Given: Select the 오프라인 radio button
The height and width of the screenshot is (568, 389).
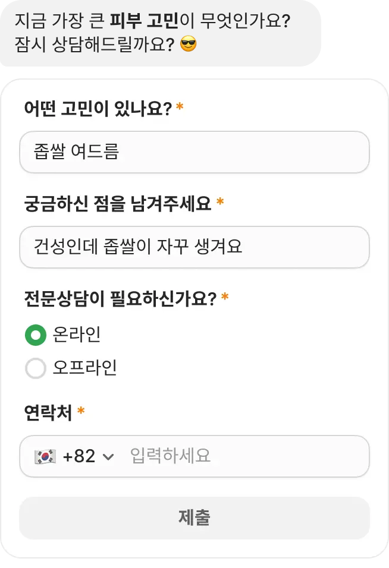Looking at the screenshot, I should coord(36,368).
